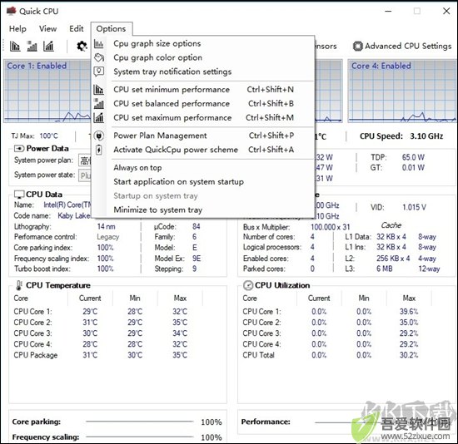458x444 pixels.
Task: Close the open Options menu
Action: point(111,28)
